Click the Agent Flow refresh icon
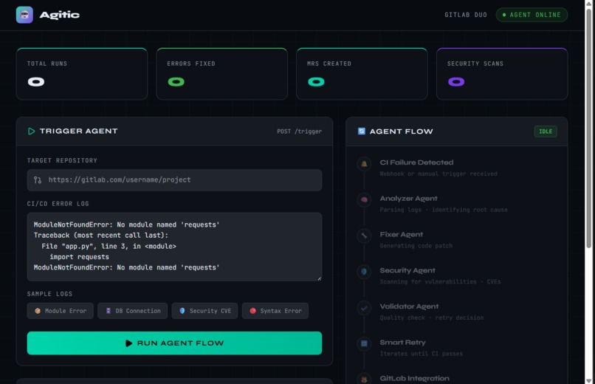595x384 pixels. click(x=361, y=131)
